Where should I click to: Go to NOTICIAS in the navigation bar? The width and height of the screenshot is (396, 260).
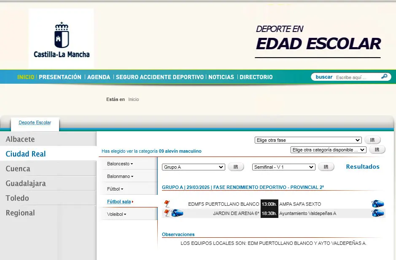tap(221, 77)
